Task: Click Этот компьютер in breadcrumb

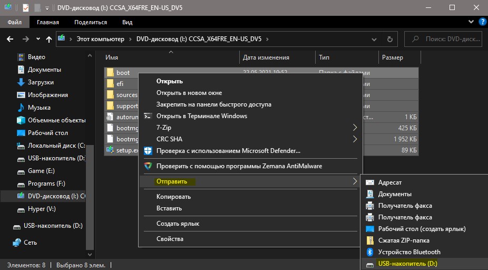Action: [x=101, y=39]
